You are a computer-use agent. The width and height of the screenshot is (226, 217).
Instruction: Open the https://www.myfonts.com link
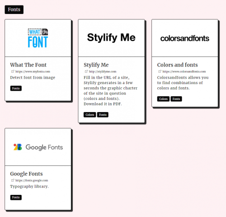point(33,71)
